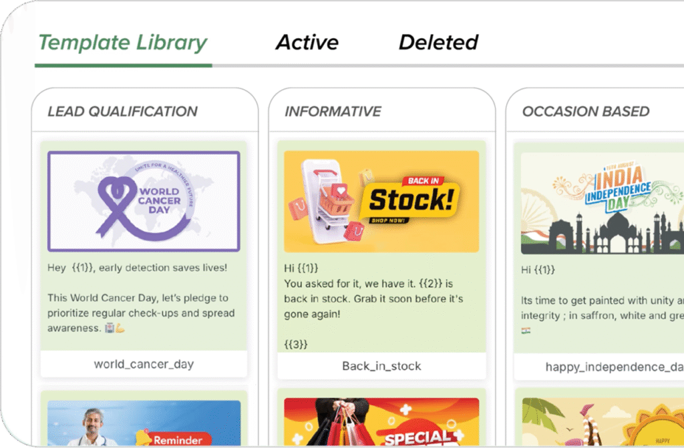The image size is (684, 448).
Task: Click the Lead Qualification column header
Action: (x=122, y=111)
